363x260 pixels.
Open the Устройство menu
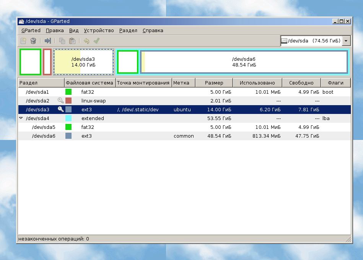99,31
